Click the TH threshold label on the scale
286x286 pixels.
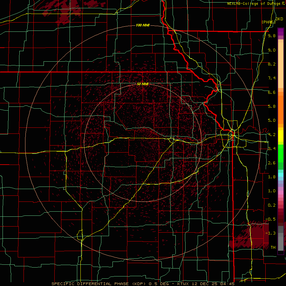(273, 248)
